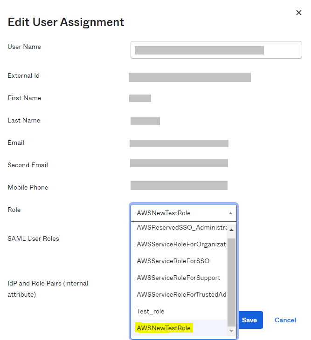
Task: Collapse the Role dropdown using its arrow
Action: point(230,213)
